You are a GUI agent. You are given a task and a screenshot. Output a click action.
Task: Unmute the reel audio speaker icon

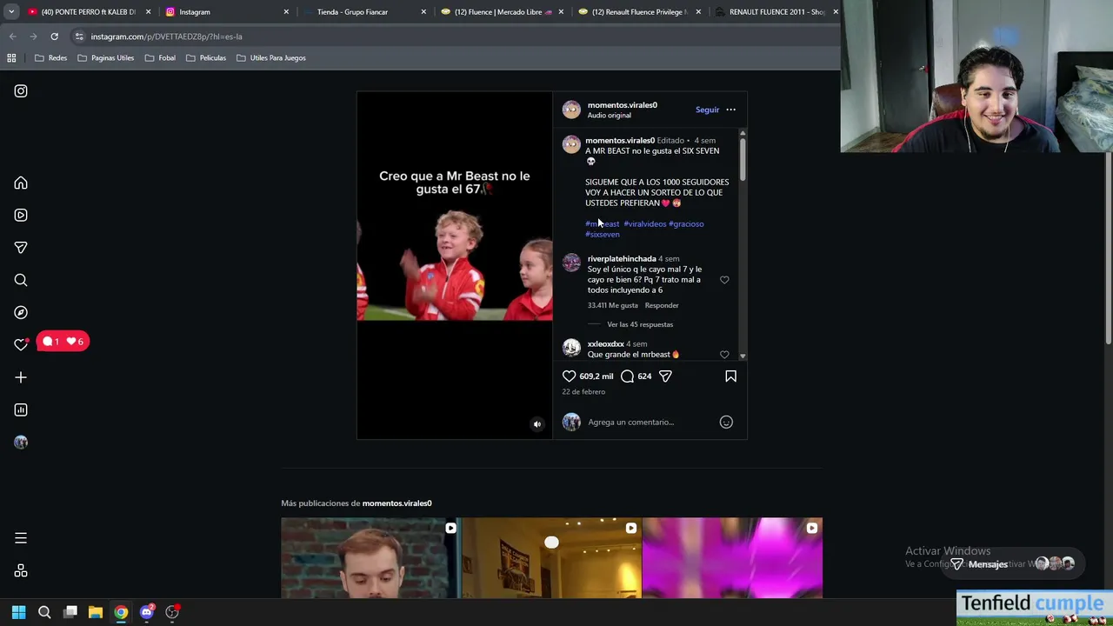[537, 424]
